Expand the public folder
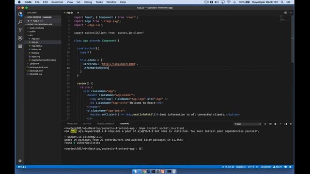 [x=32, y=31]
